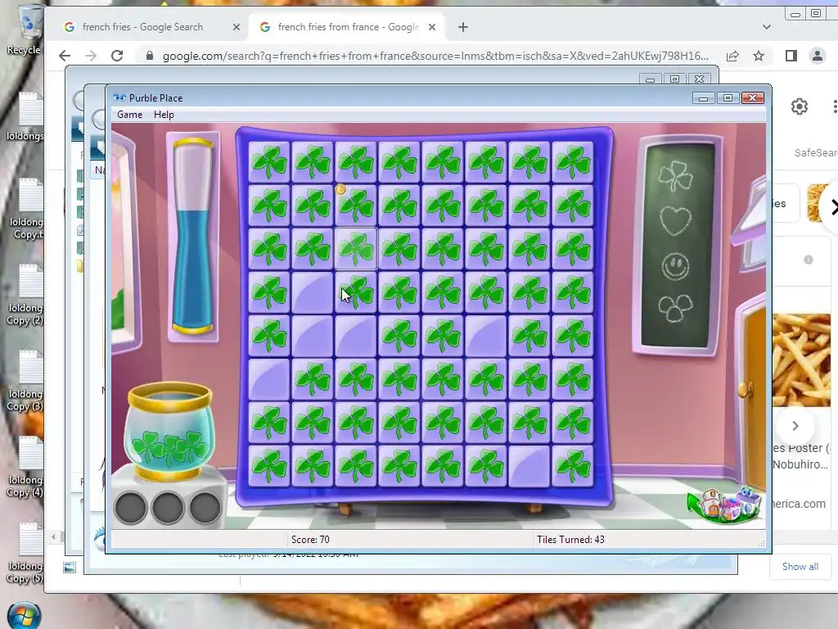Open Google settings gear icon

pyautogui.click(x=799, y=106)
